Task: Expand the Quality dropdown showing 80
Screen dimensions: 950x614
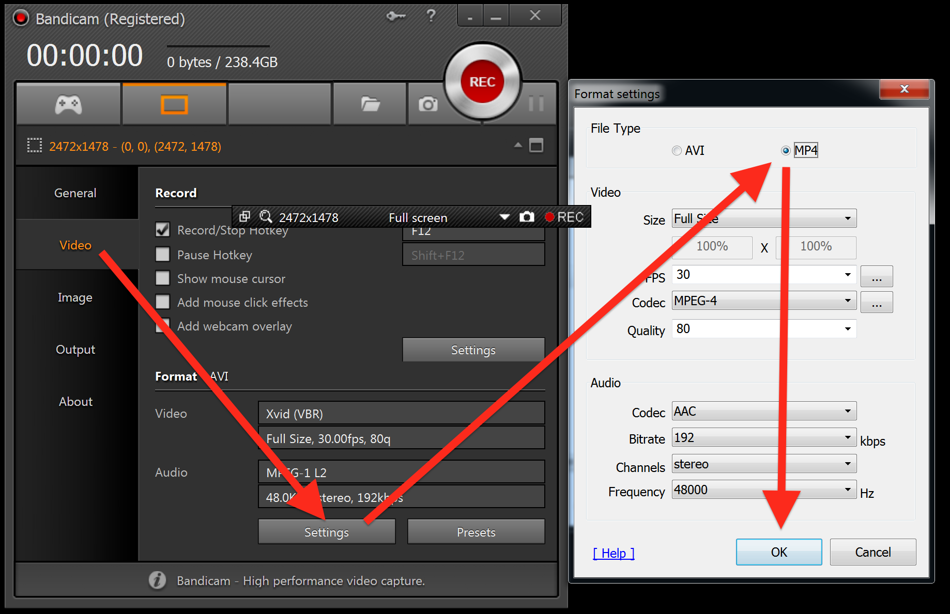Action: coord(764,329)
